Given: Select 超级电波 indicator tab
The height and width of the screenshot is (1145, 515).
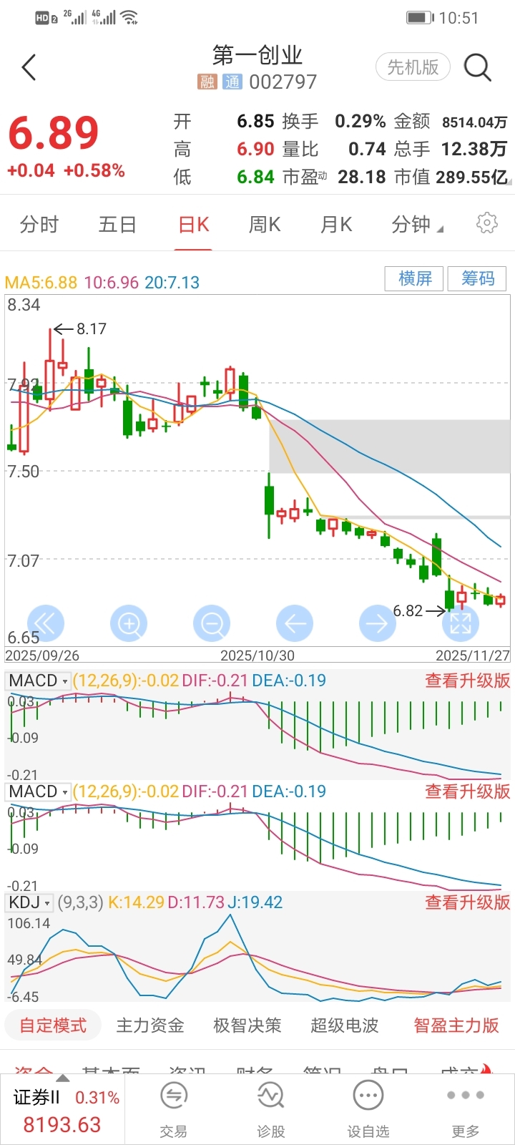Looking at the screenshot, I should click(345, 1025).
